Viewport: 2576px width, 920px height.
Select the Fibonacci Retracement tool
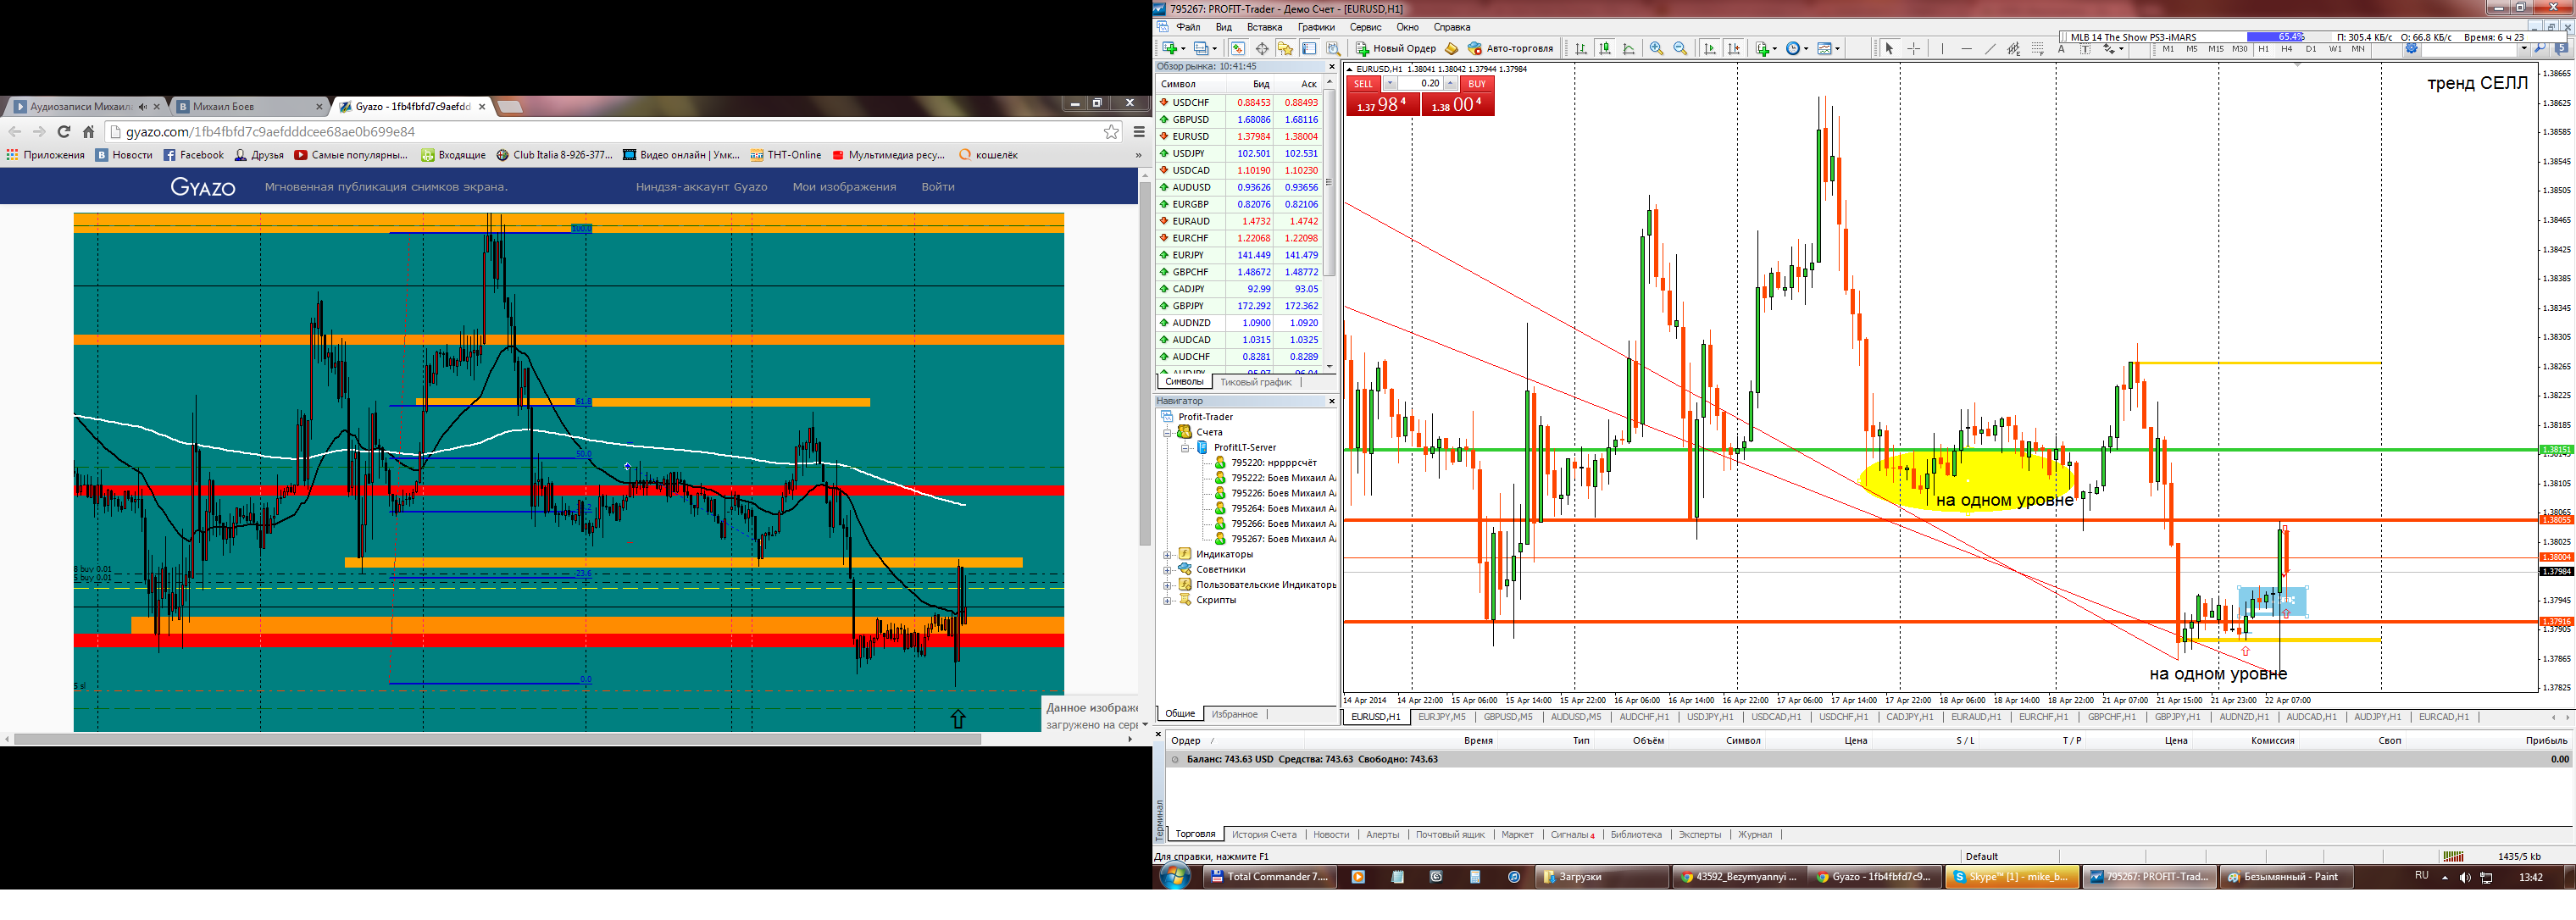pos(2038,49)
